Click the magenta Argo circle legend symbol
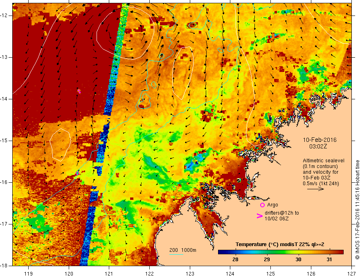Screen dimensions: 360x278 (x=262, y=205)
